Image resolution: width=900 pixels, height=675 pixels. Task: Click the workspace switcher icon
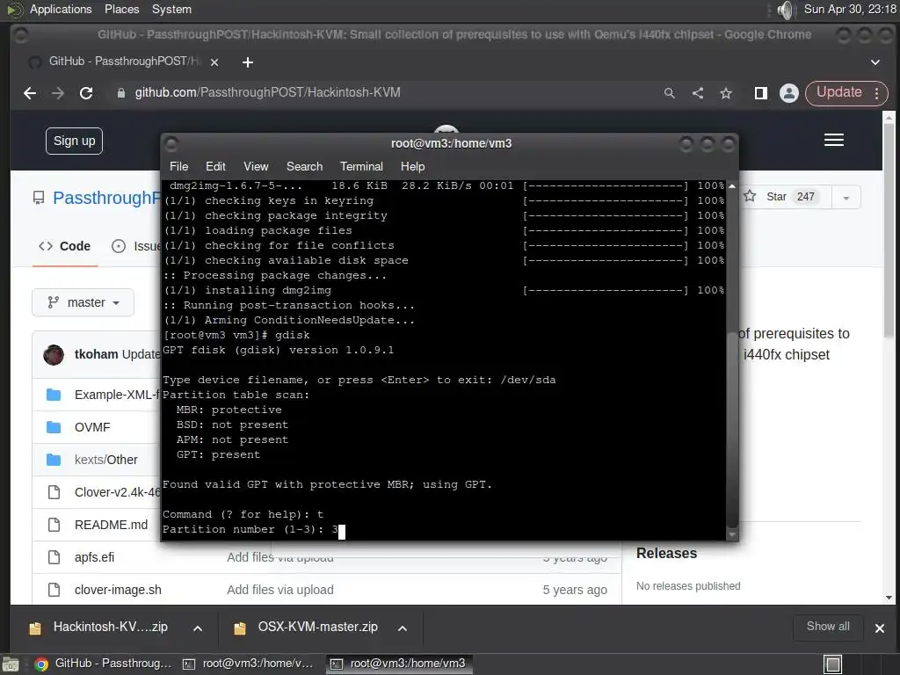click(833, 664)
